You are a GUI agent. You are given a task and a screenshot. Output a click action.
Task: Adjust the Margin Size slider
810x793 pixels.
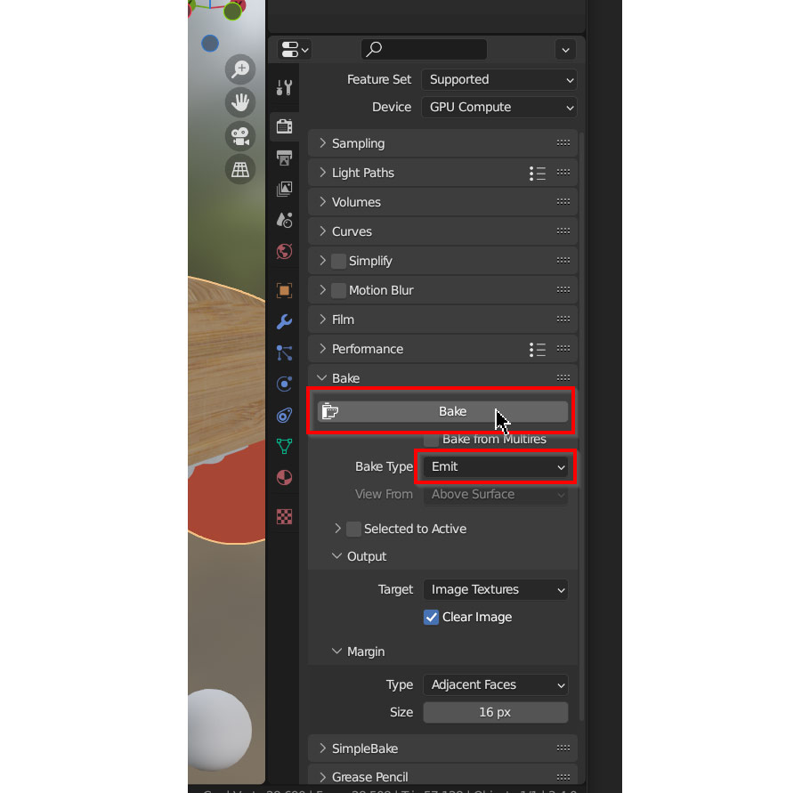[496, 712]
